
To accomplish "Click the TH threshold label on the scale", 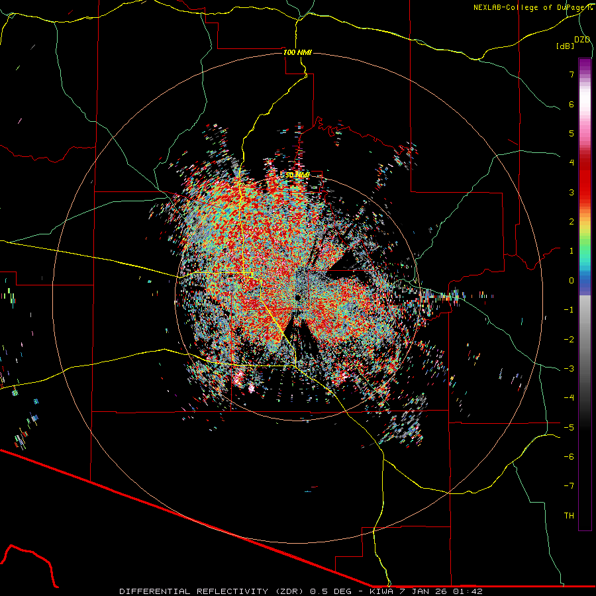I will click(x=569, y=516).
